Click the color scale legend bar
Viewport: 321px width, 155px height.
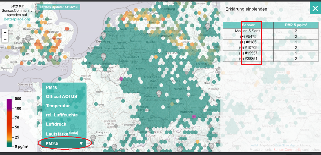[9, 123]
